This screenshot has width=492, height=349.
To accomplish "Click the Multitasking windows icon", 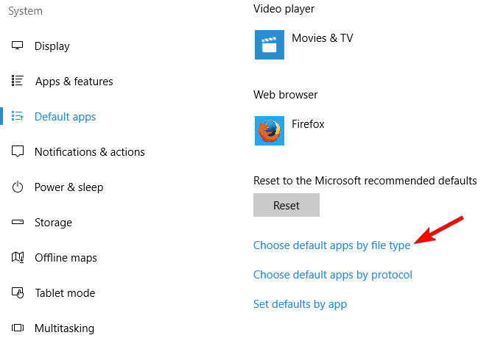I will pyautogui.click(x=17, y=328).
